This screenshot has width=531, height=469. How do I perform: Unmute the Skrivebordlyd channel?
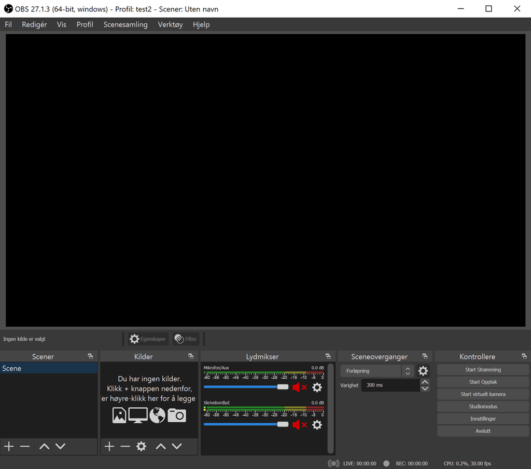[x=299, y=424]
